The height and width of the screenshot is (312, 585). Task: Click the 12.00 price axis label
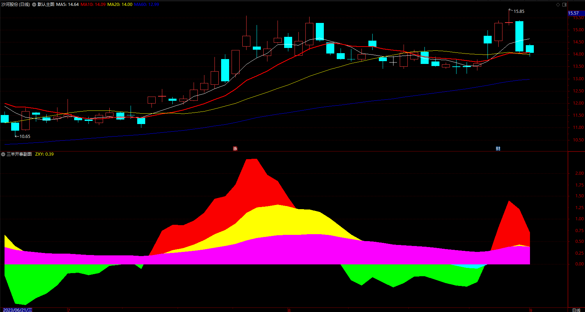[578, 103]
